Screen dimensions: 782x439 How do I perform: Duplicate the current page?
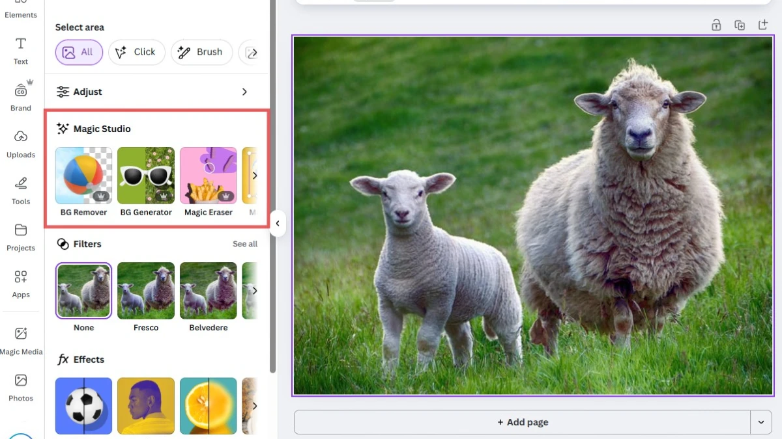pos(739,25)
